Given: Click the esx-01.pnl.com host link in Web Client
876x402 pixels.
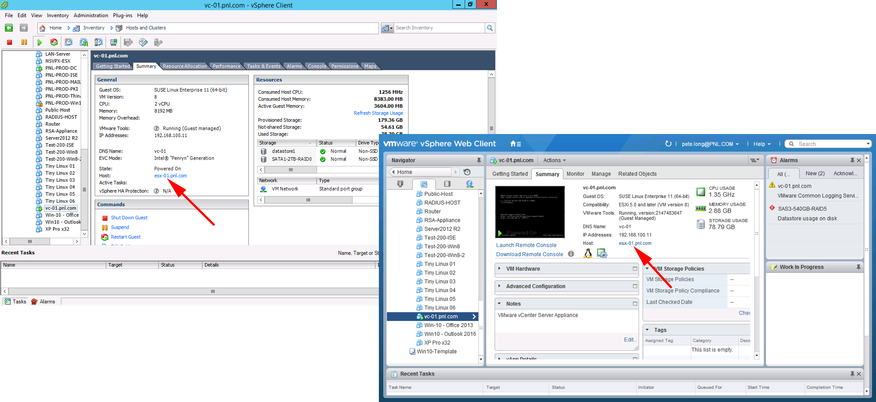Looking at the screenshot, I should pos(635,243).
